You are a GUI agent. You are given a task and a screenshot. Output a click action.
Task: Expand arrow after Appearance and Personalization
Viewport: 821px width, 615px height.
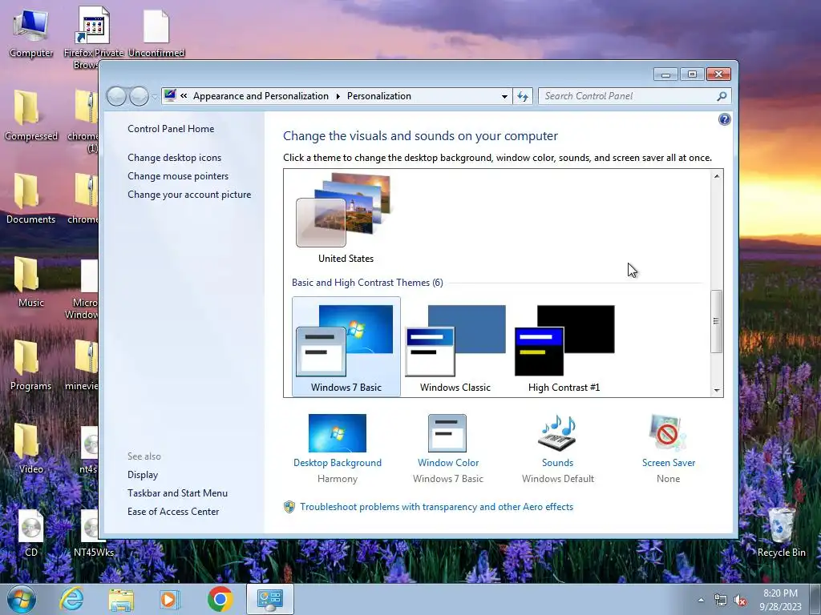(x=338, y=96)
